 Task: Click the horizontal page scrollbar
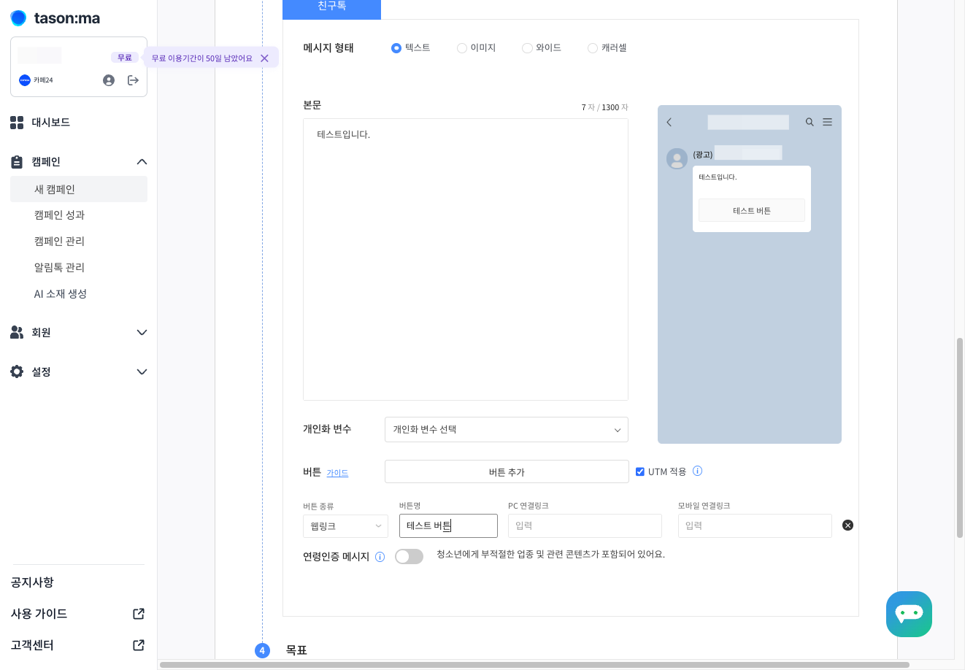(534, 665)
